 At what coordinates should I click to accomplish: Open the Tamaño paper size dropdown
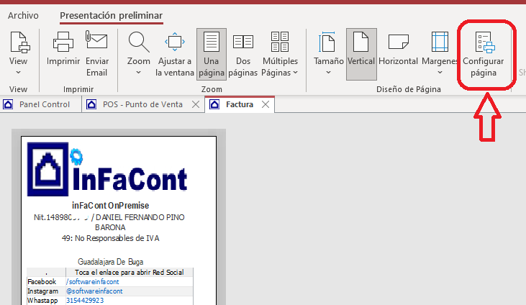pyautogui.click(x=328, y=53)
